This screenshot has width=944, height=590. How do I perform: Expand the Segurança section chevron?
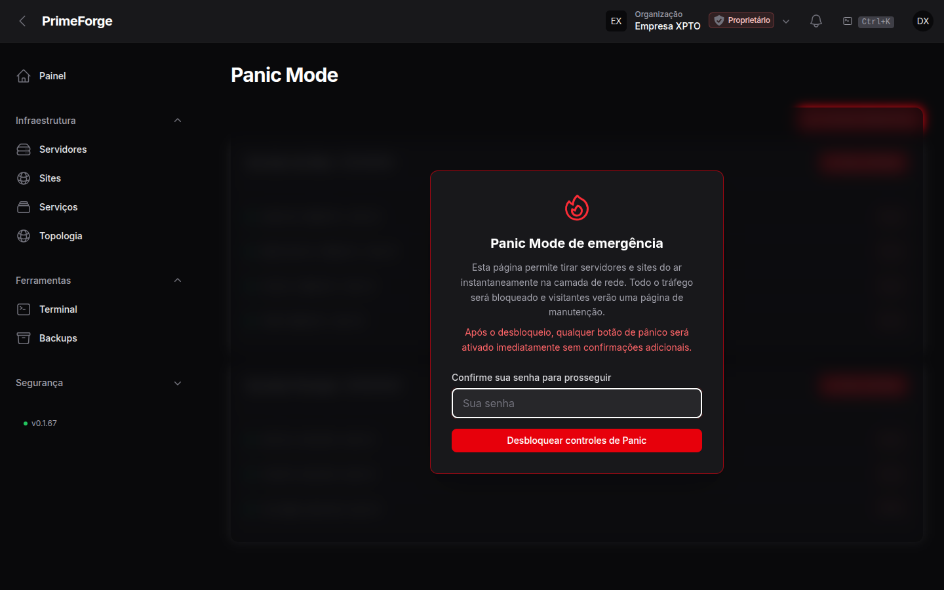click(x=178, y=383)
